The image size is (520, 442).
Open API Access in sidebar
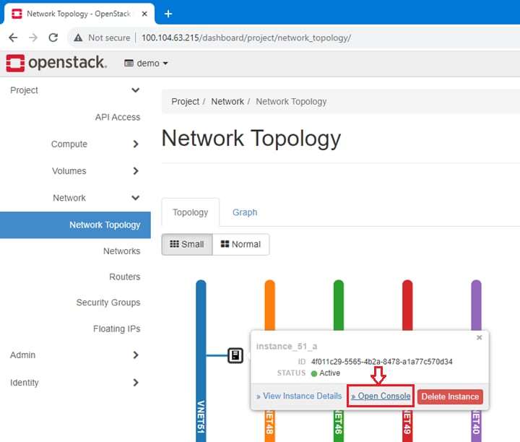(118, 117)
